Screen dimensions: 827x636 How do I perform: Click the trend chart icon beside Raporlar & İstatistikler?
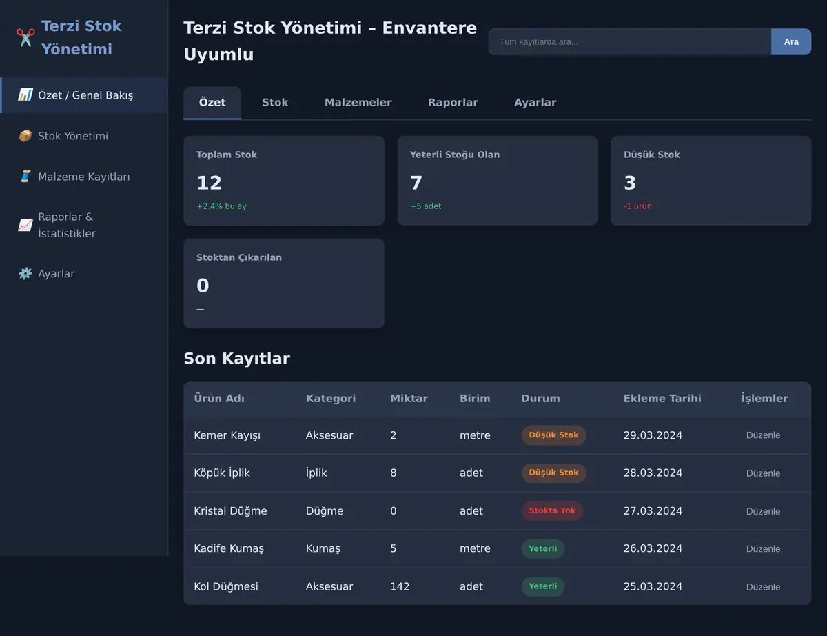pyautogui.click(x=25, y=225)
